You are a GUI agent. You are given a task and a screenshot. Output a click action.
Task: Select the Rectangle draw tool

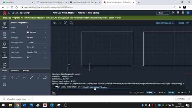coord(4,77)
